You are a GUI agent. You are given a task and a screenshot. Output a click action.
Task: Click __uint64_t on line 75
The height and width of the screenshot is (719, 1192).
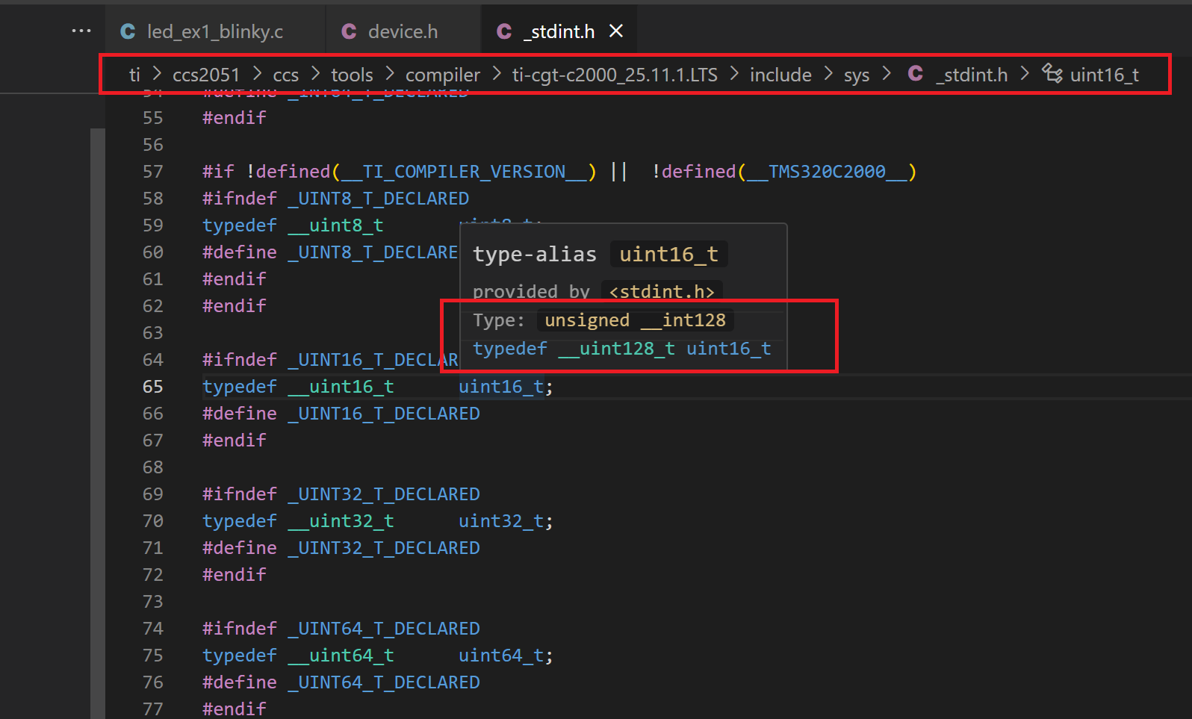pyautogui.click(x=341, y=656)
